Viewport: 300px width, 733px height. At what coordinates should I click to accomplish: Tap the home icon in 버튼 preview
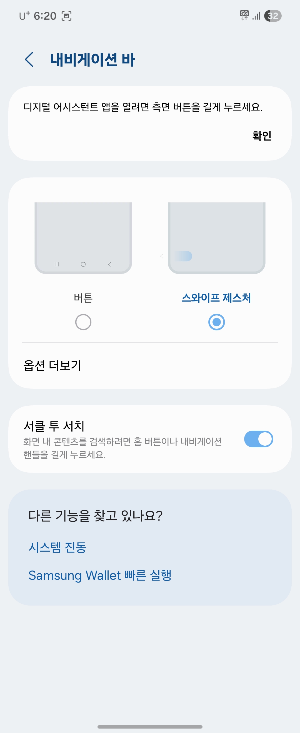[83, 264]
